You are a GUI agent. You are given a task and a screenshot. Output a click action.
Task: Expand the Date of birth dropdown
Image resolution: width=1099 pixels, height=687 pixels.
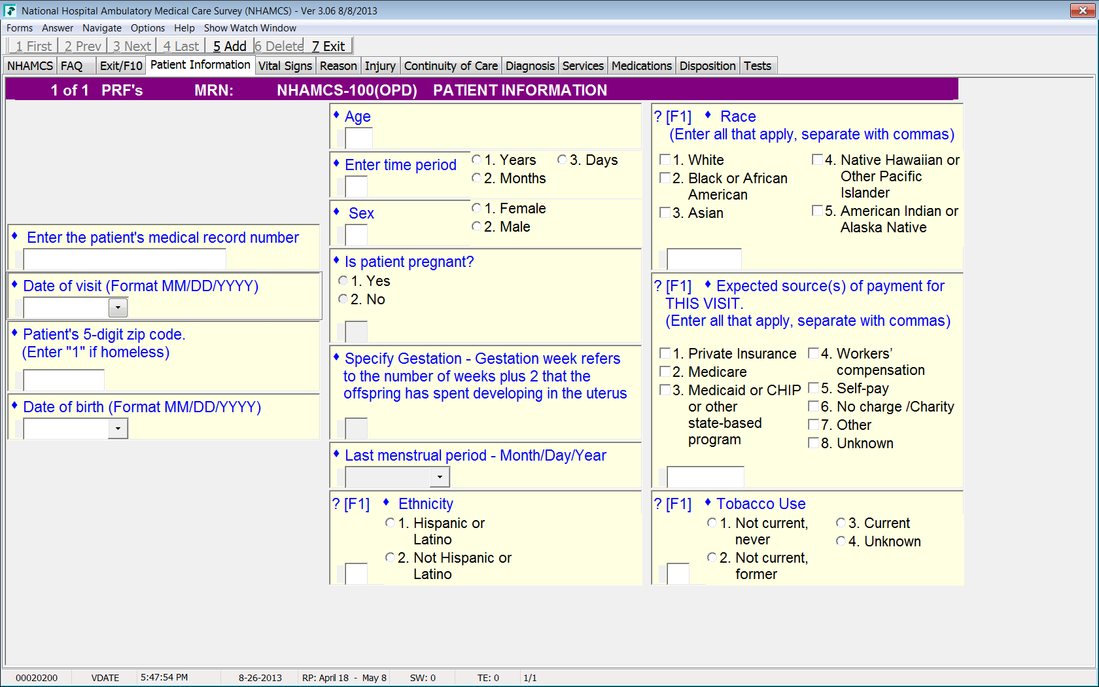coord(118,429)
